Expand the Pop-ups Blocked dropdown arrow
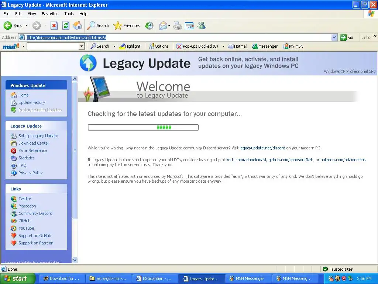Image resolution: width=378 pixels, height=284 pixels. pyautogui.click(x=223, y=46)
